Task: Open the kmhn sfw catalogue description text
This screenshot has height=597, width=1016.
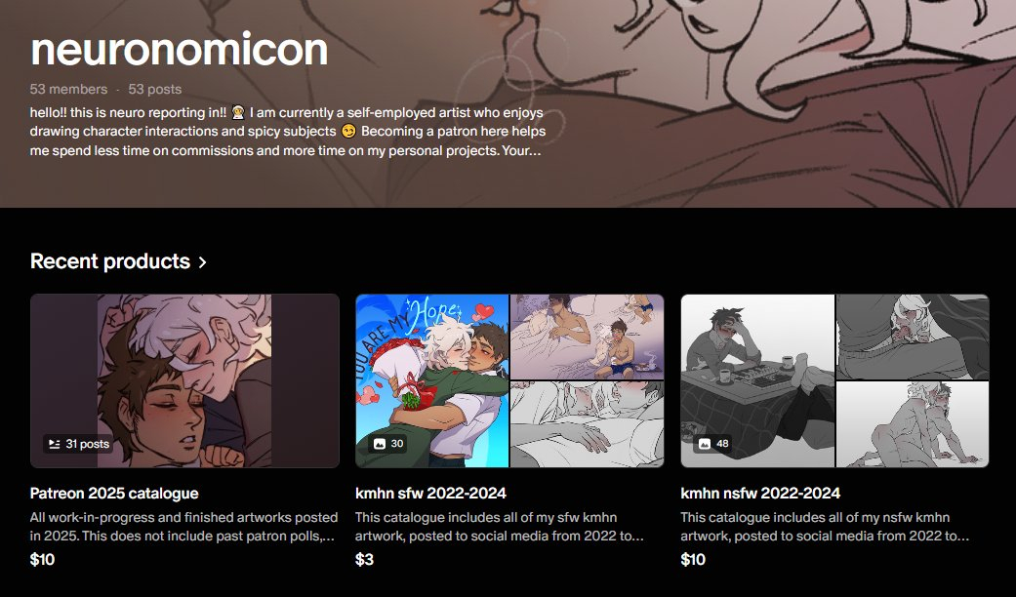Action: (x=500, y=527)
